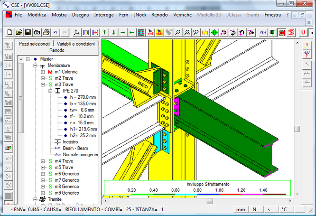The width and height of the screenshot is (316, 216).
Task: Click the green up arrow view icon
Action: coord(104,32)
